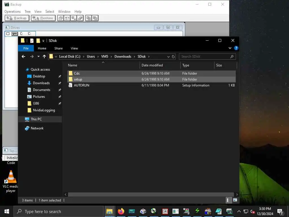Click the Properties quick access toolbar icon

(32, 41)
